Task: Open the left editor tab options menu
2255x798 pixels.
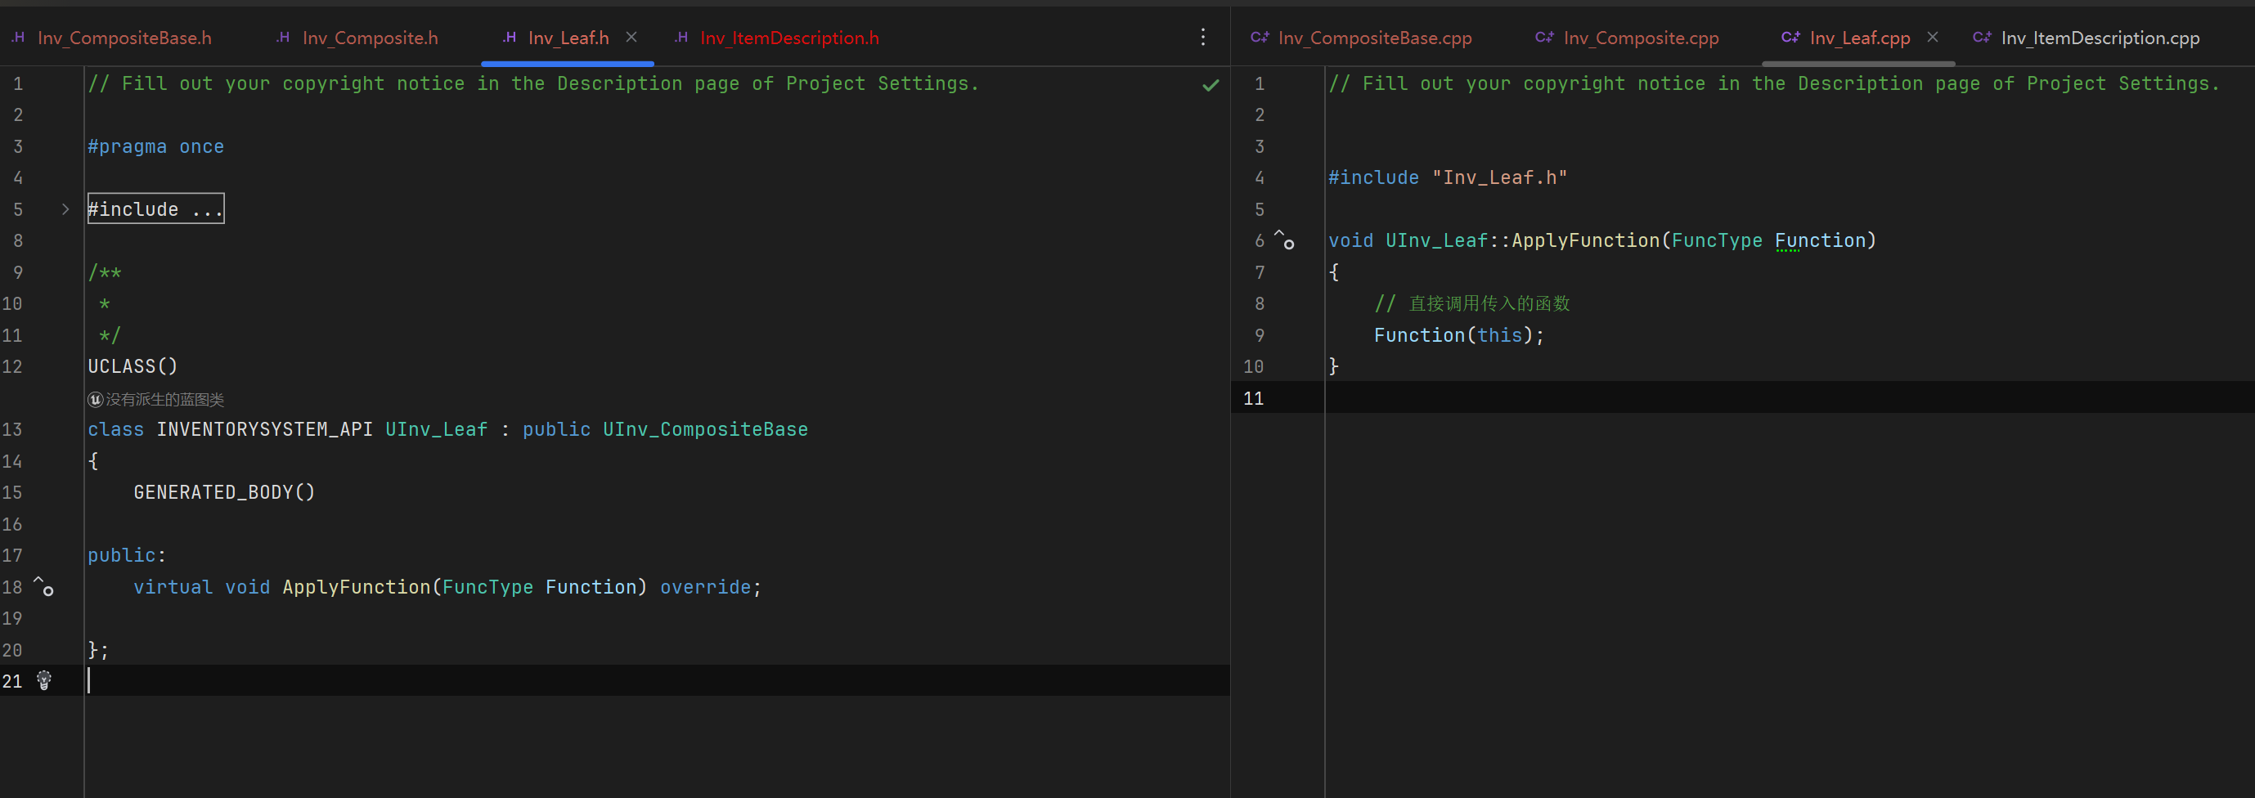Action: [x=1203, y=37]
